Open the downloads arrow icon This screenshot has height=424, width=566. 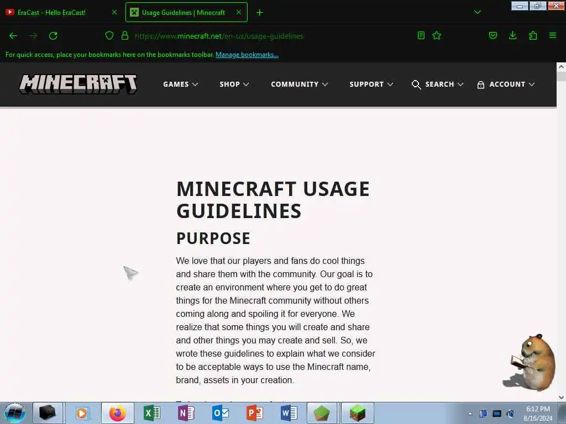(x=512, y=35)
